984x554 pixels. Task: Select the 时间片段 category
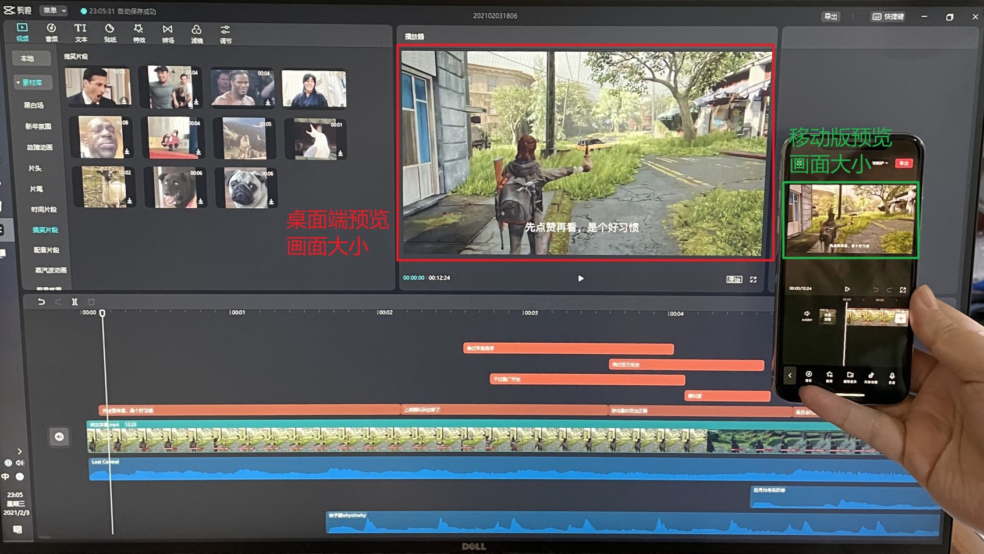44,209
